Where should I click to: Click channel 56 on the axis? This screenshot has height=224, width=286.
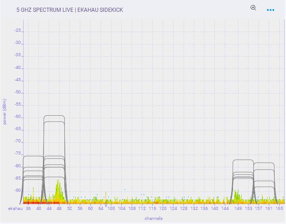80,208
